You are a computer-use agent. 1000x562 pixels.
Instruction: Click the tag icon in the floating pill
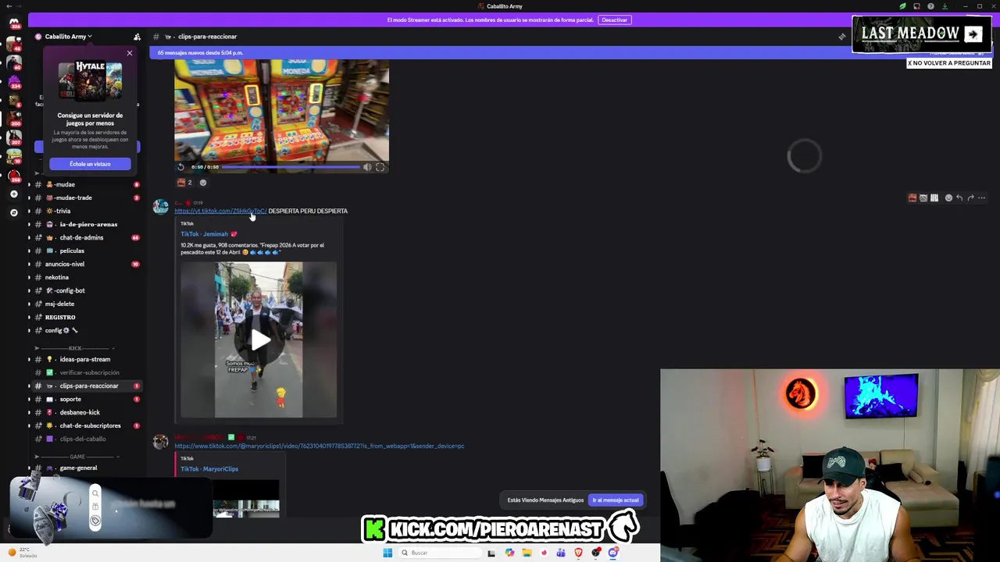click(95, 521)
